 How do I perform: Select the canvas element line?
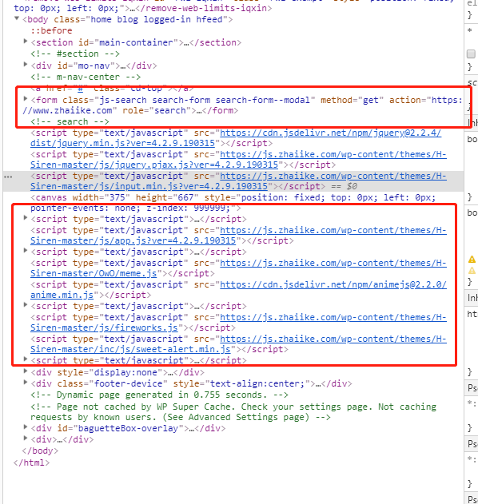click(233, 203)
